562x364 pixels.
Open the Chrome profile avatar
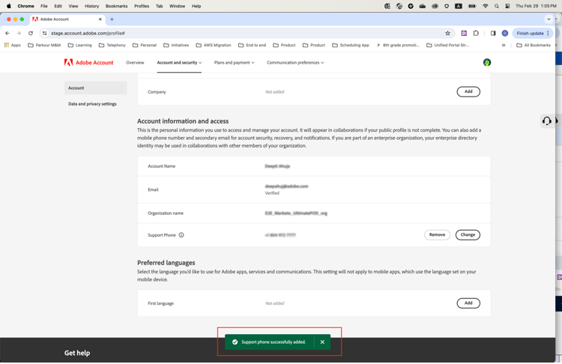[504, 33]
